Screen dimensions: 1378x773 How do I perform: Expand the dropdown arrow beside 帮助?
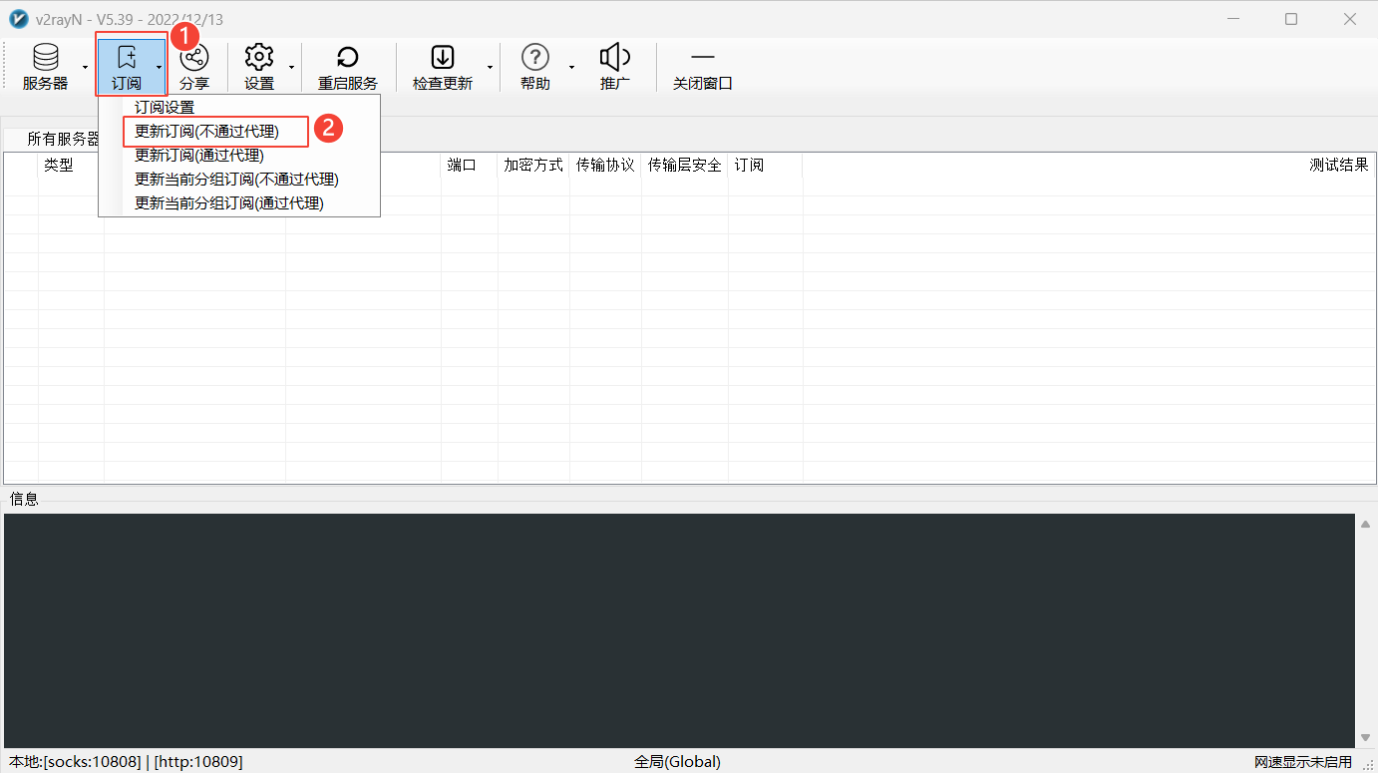tap(571, 67)
